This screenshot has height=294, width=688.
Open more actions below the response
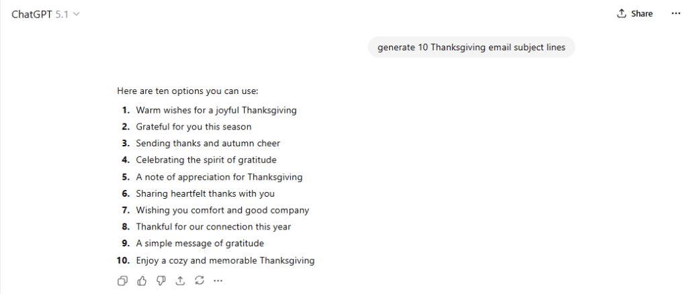[218, 281]
